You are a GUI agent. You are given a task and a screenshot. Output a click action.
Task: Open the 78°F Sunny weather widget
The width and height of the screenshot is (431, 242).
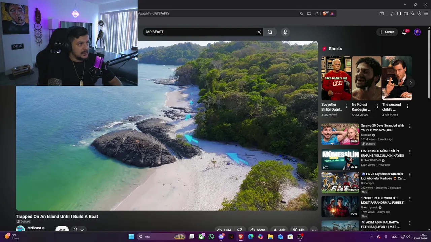pyautogui.click(x=11, y=237)
